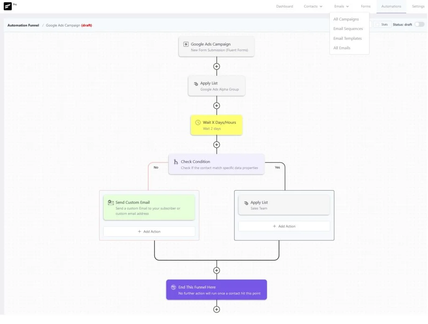Image resolution: width=428 pixels, height=324 pixels.
Task: Click the list icon on Google Ads Alpha Group block
Action: pos(196,84)
